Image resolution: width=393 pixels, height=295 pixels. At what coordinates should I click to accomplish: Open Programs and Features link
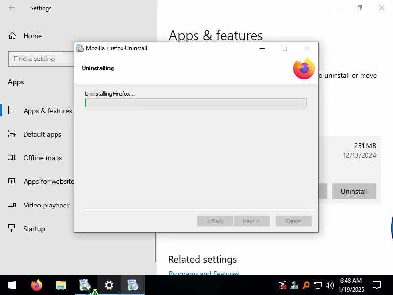click(204, 273)
